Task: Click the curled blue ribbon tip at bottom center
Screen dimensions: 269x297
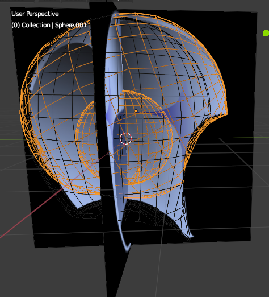Action: 127,247
